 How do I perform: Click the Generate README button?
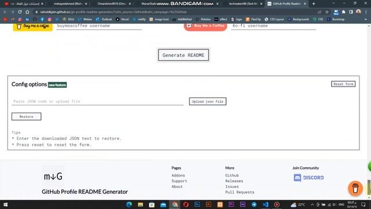point(183,55)
